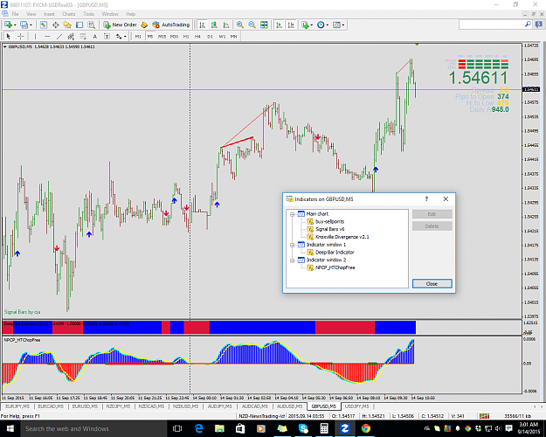Click the connection status bars in status bar
The image size is (546, 437).
click(x=484, y=416)
